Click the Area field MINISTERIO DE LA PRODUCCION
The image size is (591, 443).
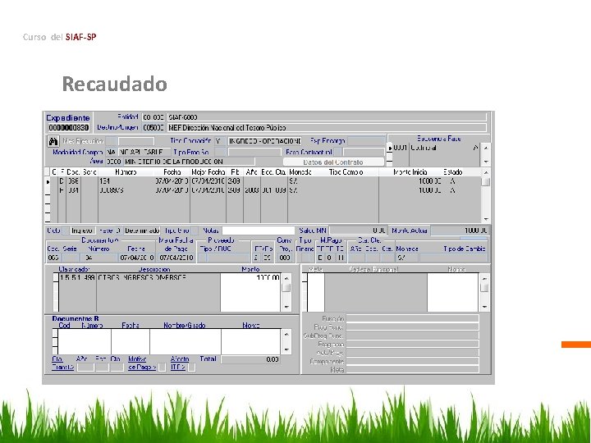click(190, 162)
